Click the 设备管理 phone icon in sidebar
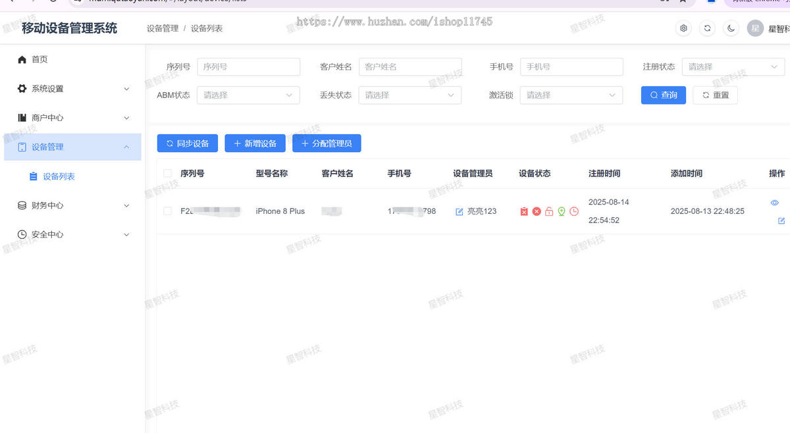 (x=22, y=147)
